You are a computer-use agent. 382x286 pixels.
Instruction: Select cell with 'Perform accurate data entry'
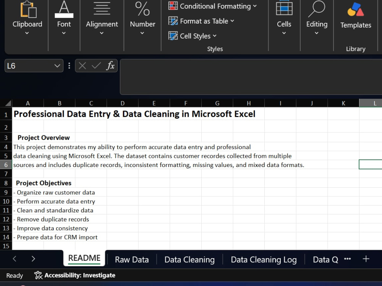pyautogui.click(x=54, y=201)
